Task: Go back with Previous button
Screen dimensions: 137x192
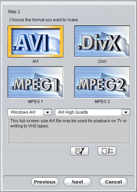Action: click(45, 182)
